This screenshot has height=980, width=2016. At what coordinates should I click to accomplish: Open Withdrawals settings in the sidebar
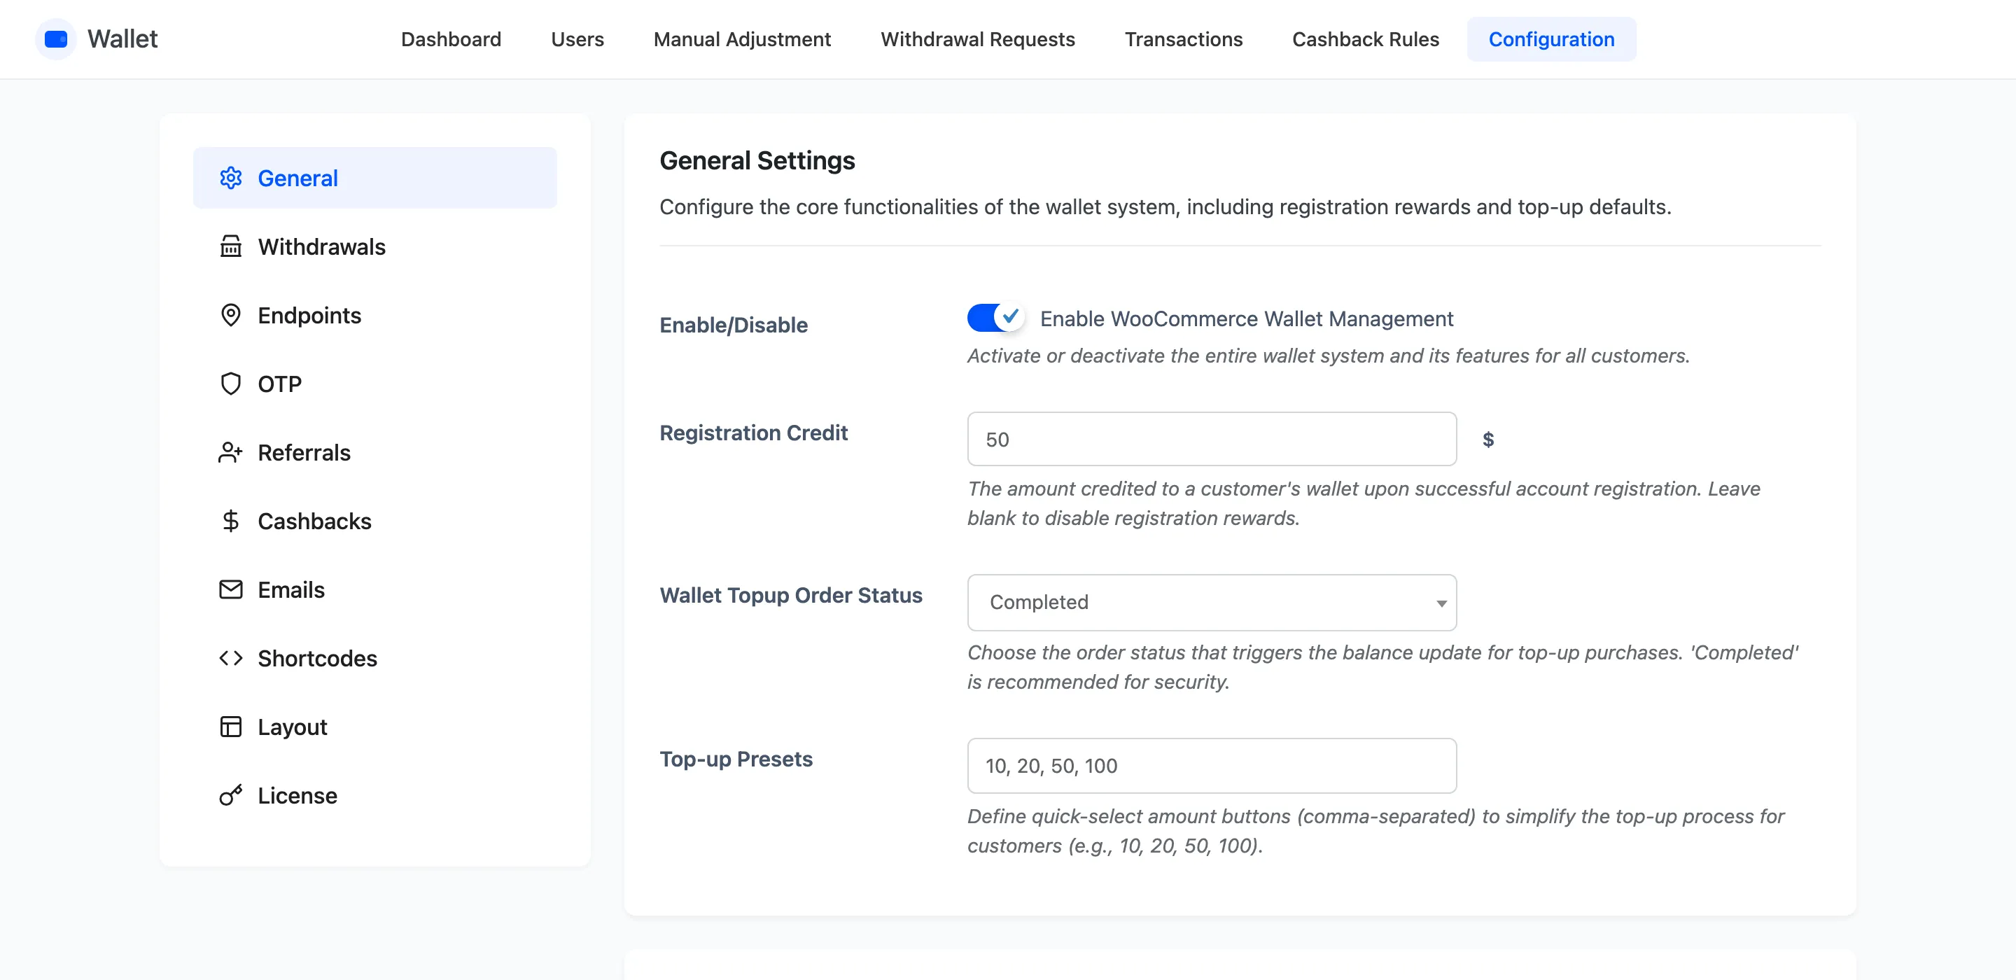[375, 246]
